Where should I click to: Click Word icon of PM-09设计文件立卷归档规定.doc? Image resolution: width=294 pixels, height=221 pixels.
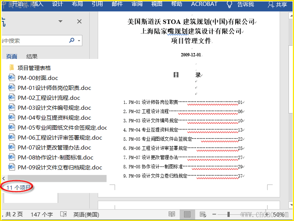pos(12,167)
